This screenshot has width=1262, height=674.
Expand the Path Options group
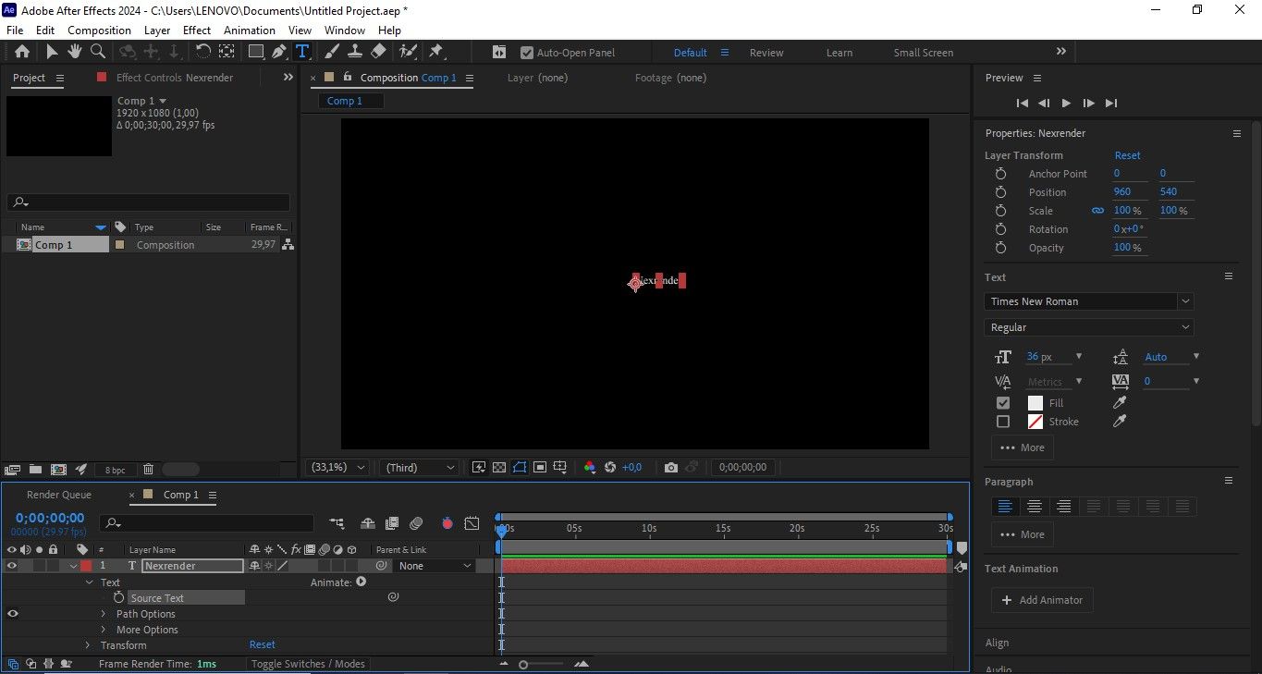click(x=104, y=614)
